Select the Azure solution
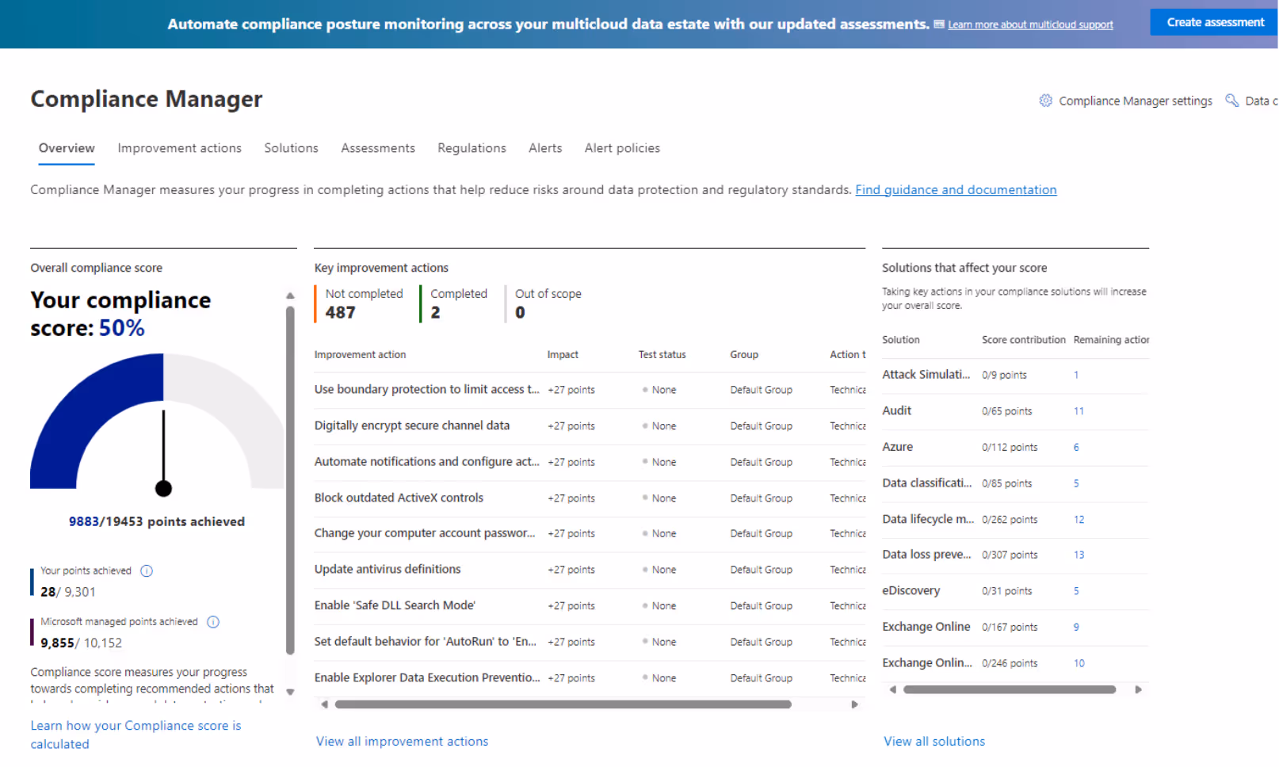The image size is (1279, 767). pyautogui.click(x=897, y=447)
